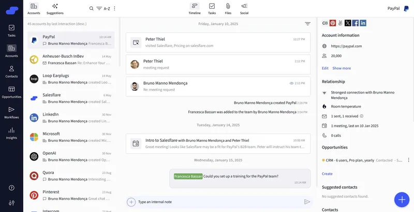This screenshot has height=212, width=414.
Task: Click the 1 meeting calendar icon
Action: 324,126
